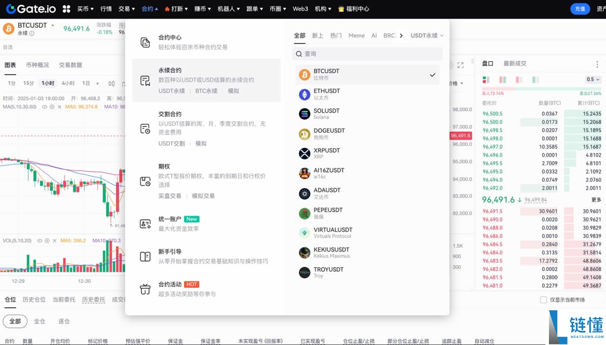Open the 机器人 top nav dropdown
Image resolution: width=606 pixels, height=345 pixels.
(x=229, y=9)
